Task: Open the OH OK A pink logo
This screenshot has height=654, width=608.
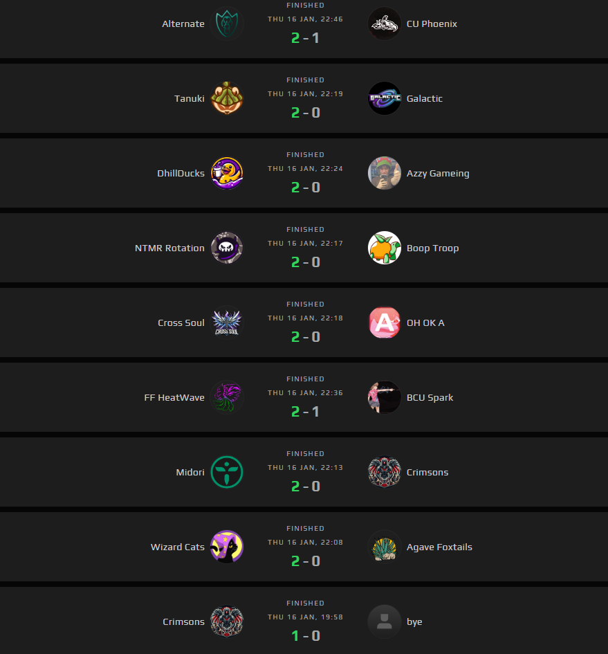Action: pos(385,323)
